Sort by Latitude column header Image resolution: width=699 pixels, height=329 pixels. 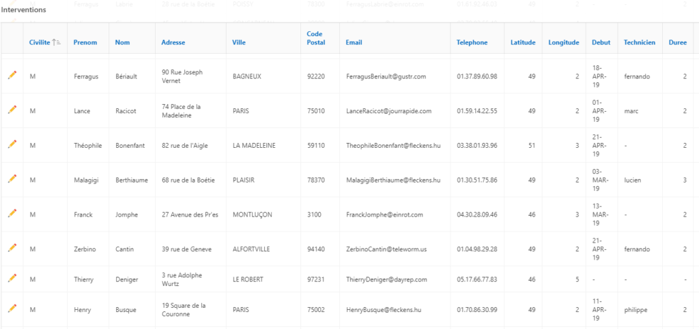(523, 43)
